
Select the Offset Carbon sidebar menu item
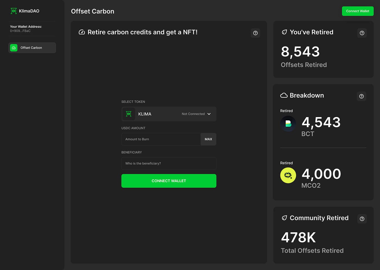[x=32, y=48]
